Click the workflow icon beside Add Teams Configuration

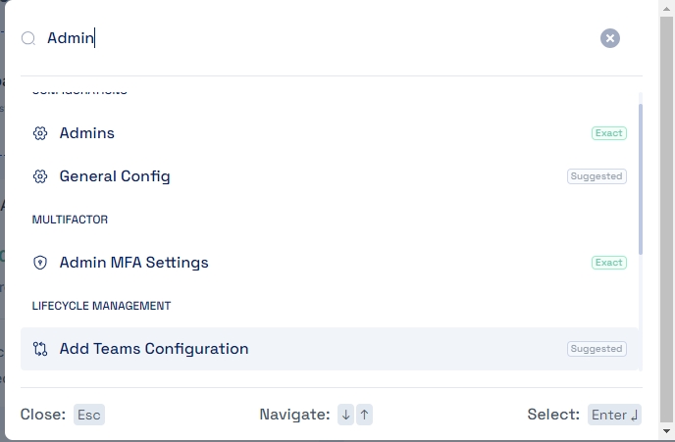(40, 349)
